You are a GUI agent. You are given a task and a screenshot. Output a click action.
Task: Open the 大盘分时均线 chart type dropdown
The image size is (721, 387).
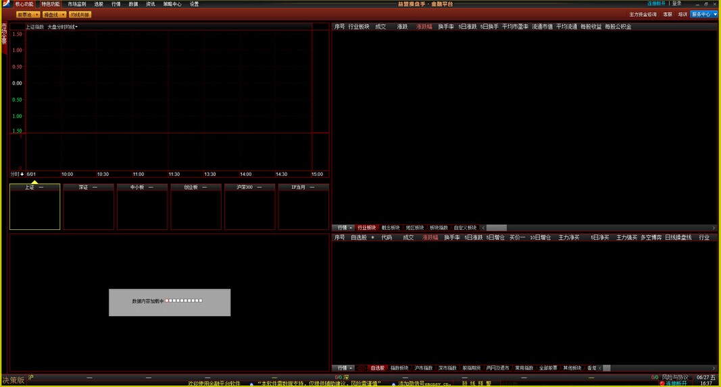pos(62,27)
